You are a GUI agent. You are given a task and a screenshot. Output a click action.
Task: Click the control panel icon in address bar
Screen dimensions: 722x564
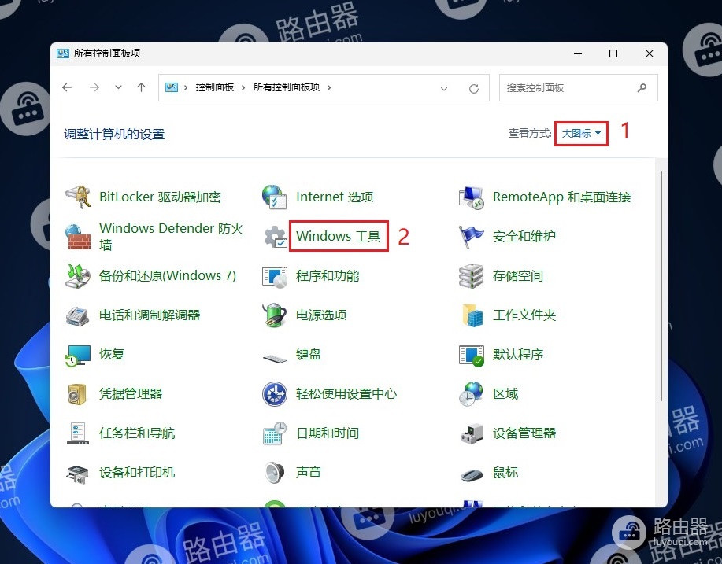point(172,87)
